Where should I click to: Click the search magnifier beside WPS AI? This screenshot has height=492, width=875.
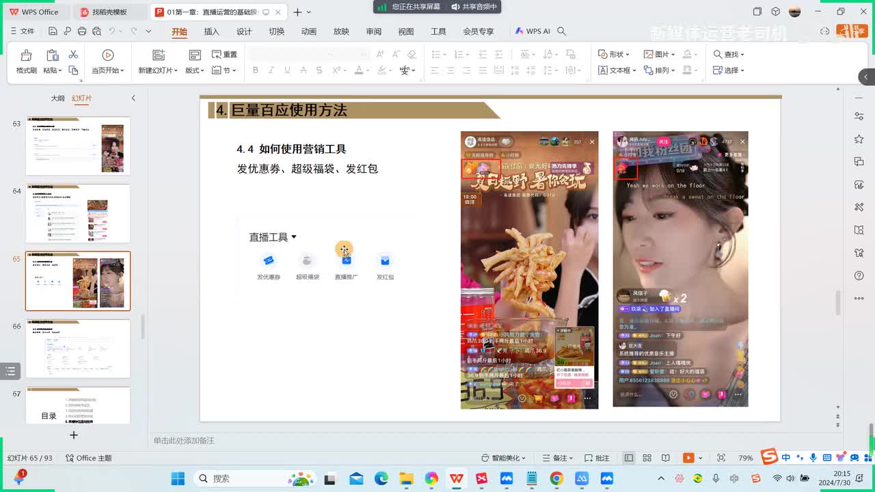[562, 31]
